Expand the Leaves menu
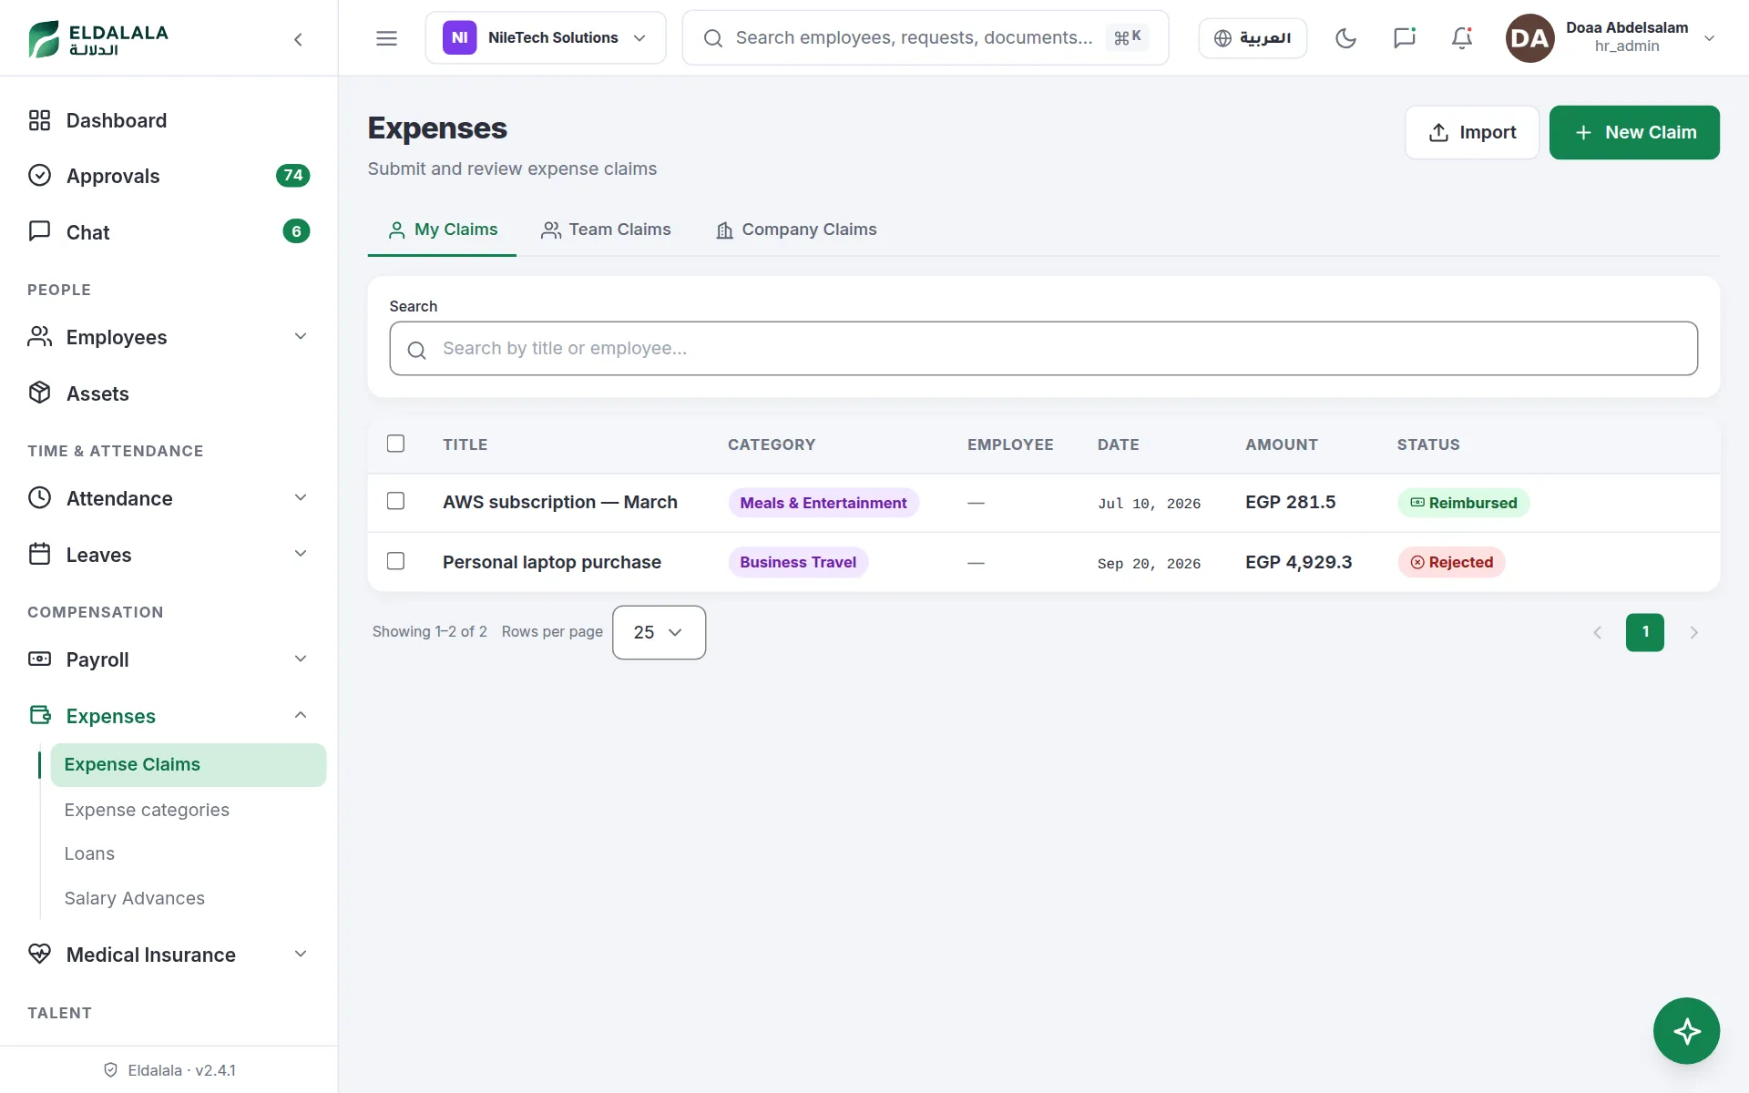The width and height of the screenshot is (1749, 1093). point(169,555)
